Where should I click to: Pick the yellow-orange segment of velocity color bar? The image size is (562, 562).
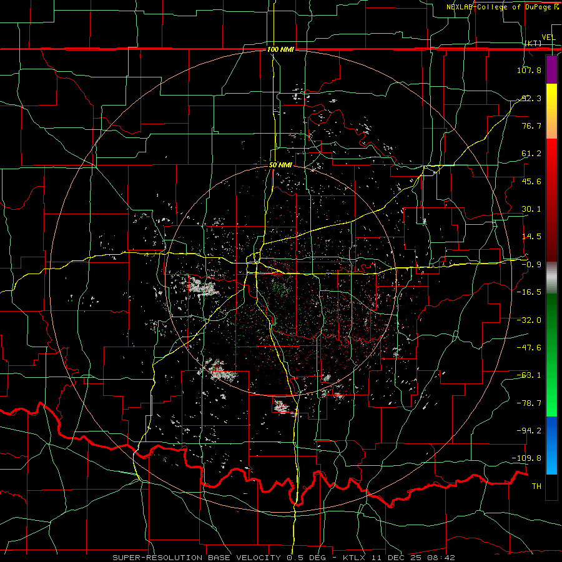(551, 111)
